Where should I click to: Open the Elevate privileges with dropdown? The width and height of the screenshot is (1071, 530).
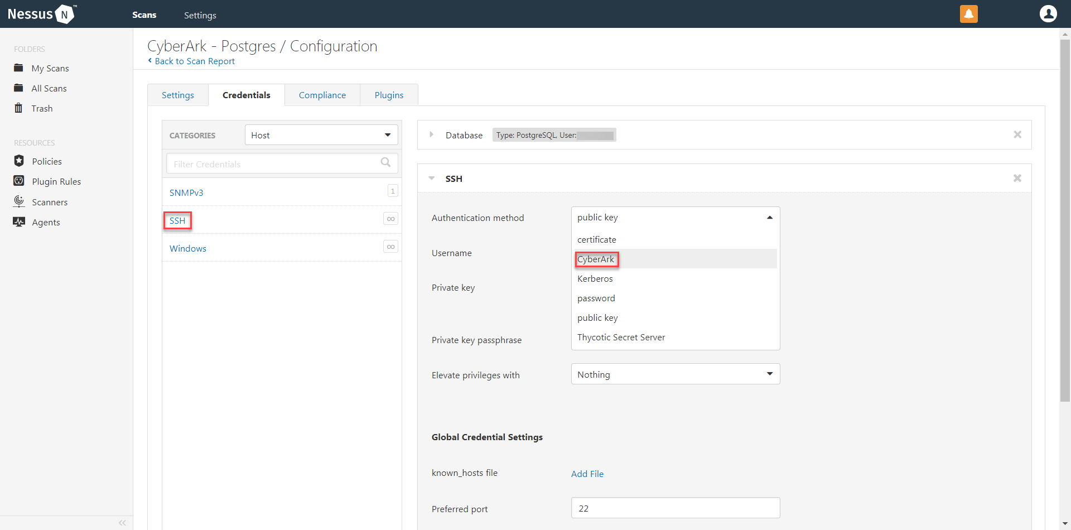coord(675,374)
